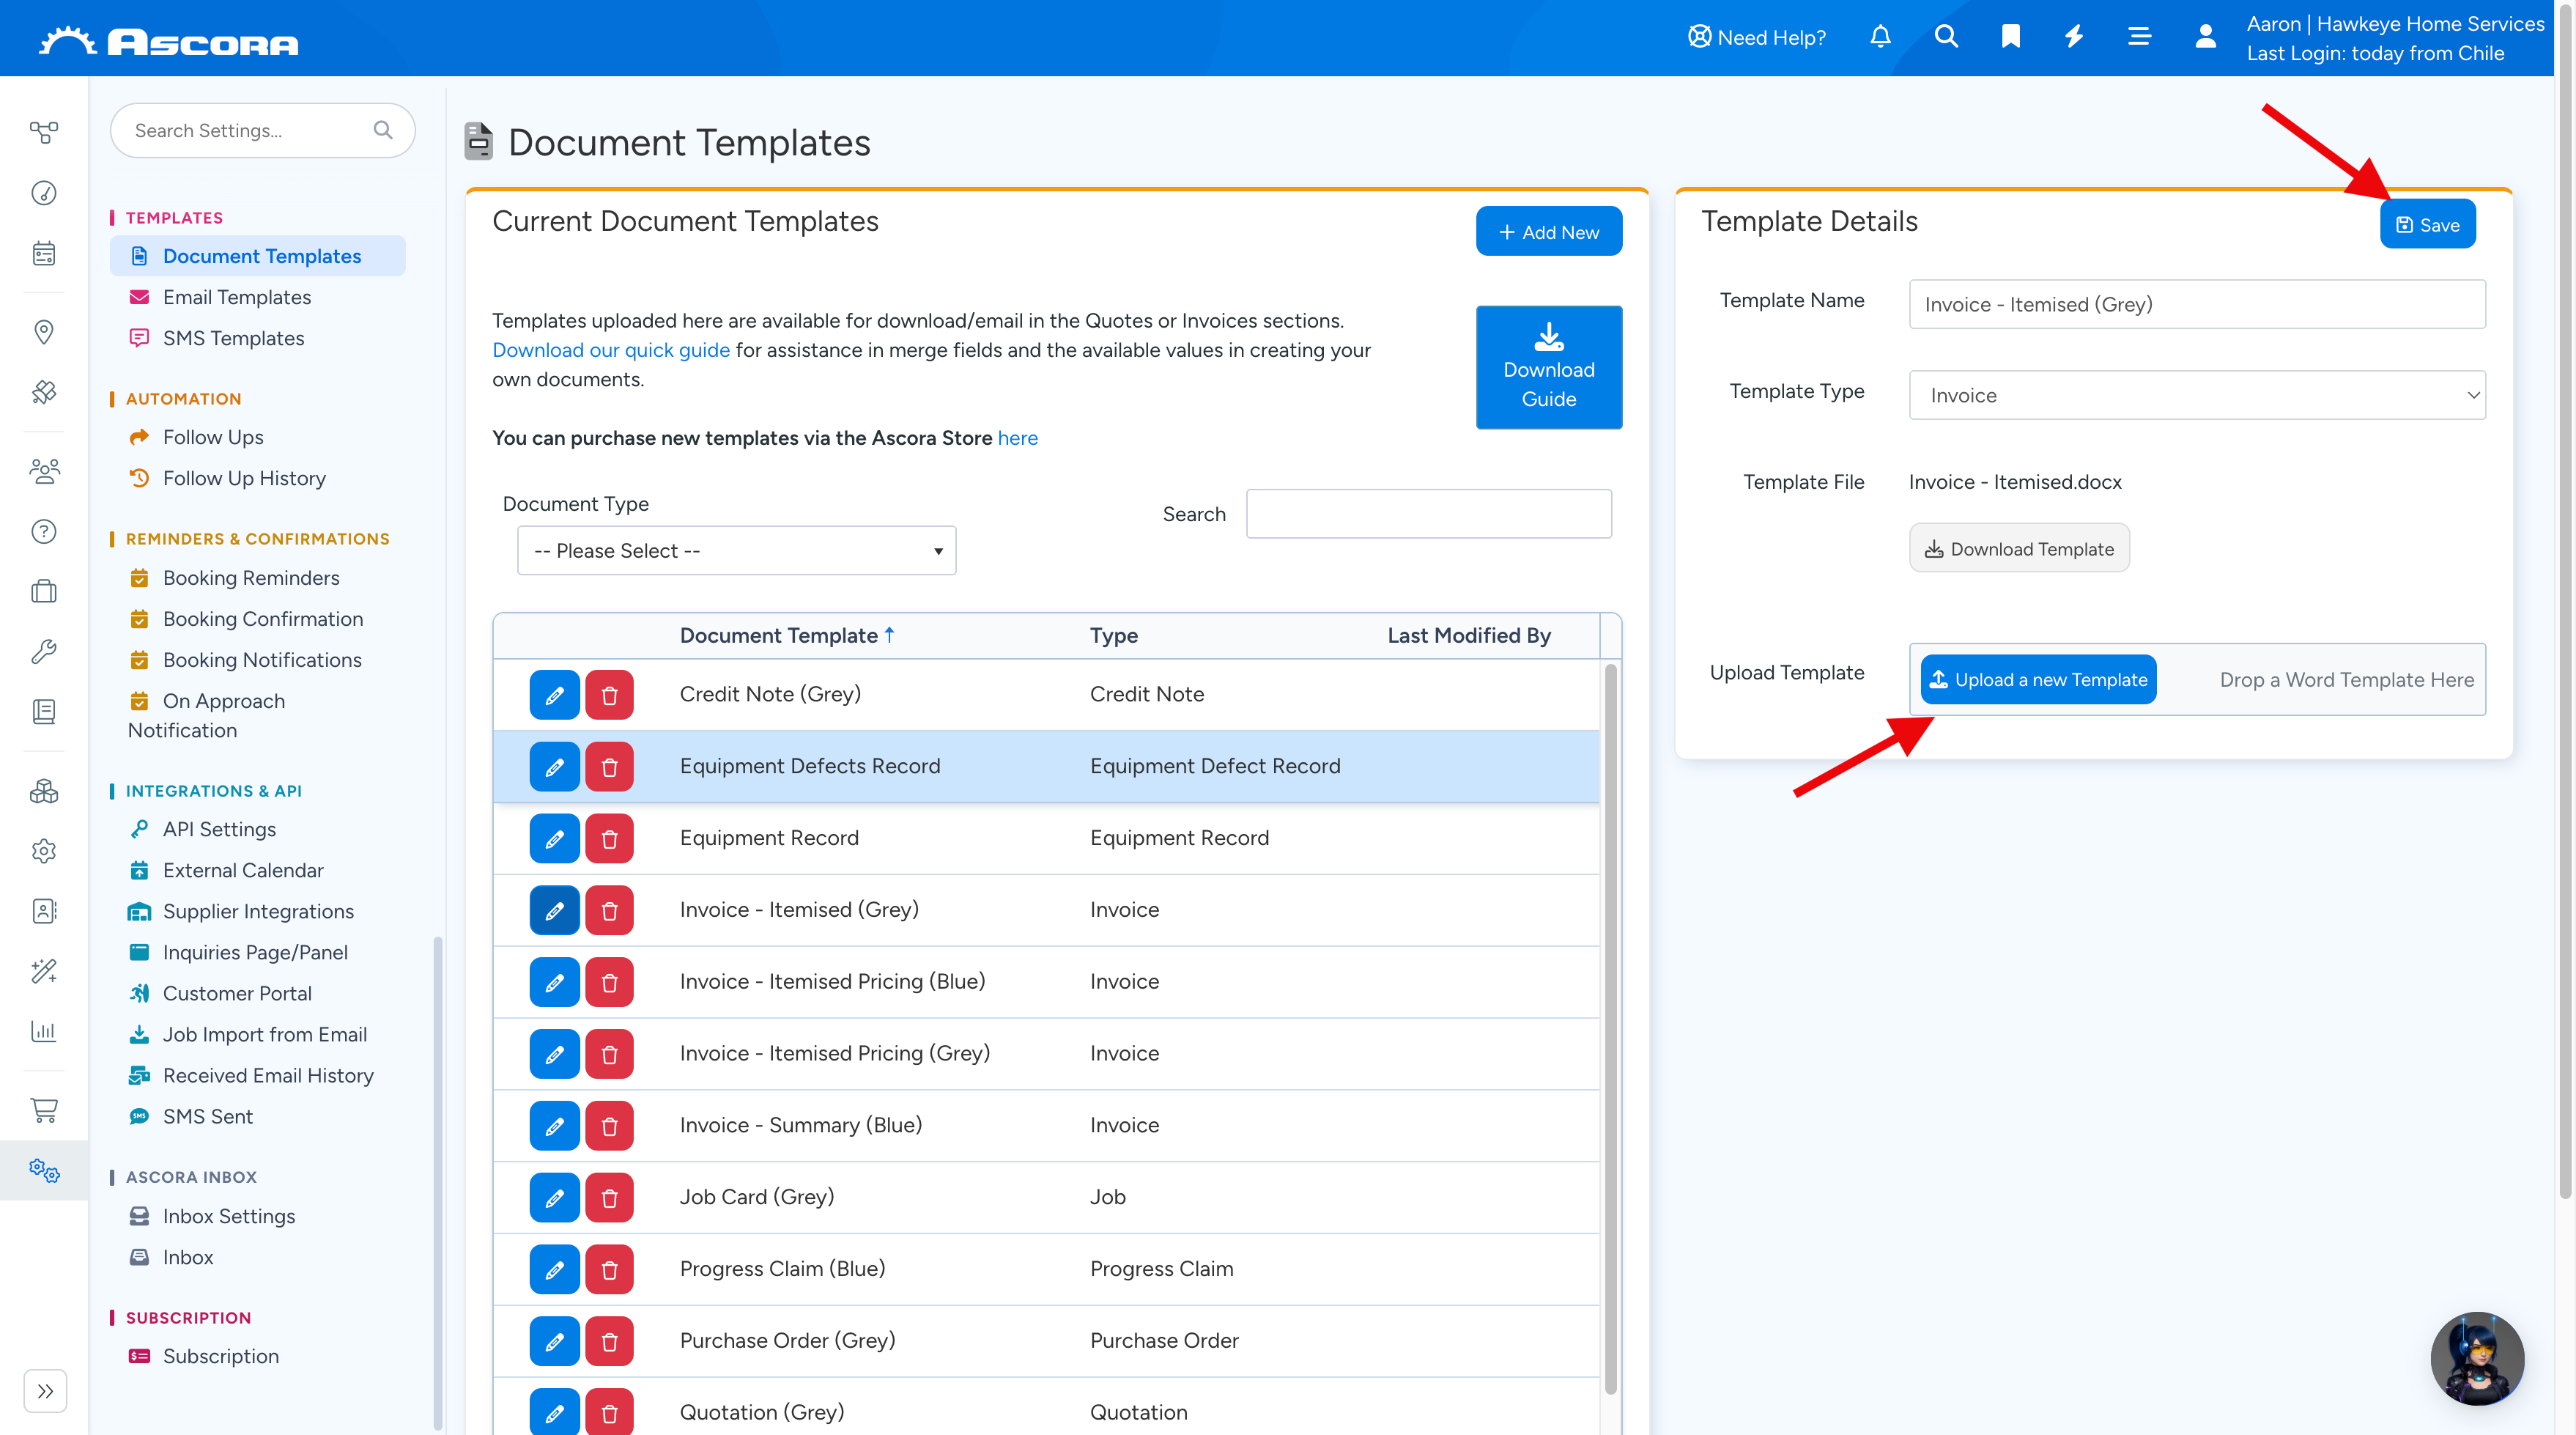Open the calendar icon in sidebar
Viewport: 2576px width, 1435px height.
coord(44,253)
